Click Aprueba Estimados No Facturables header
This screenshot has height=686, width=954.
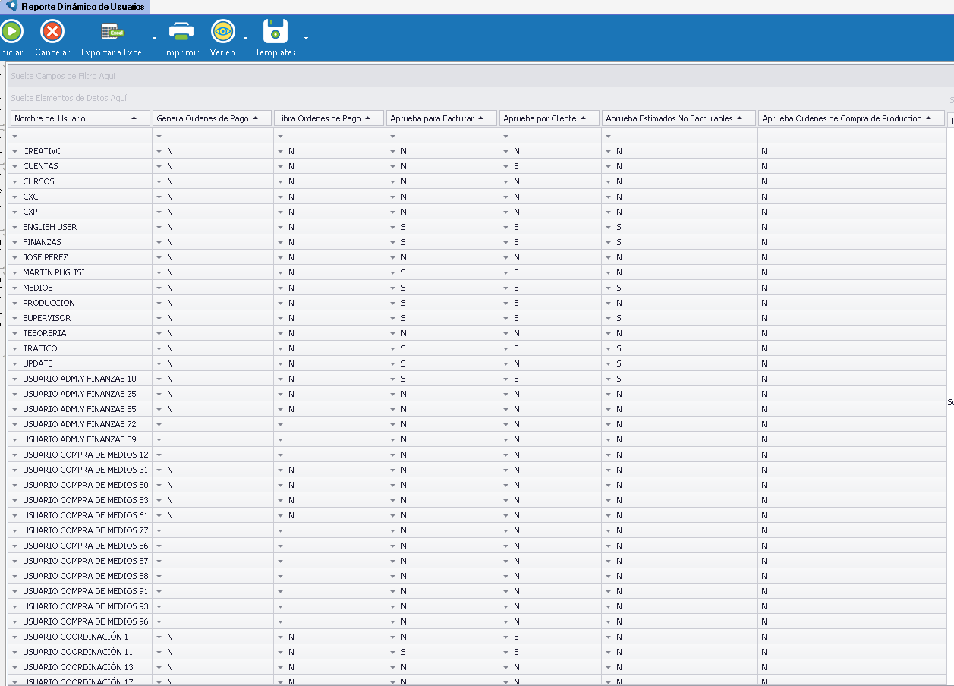(669, 118)
